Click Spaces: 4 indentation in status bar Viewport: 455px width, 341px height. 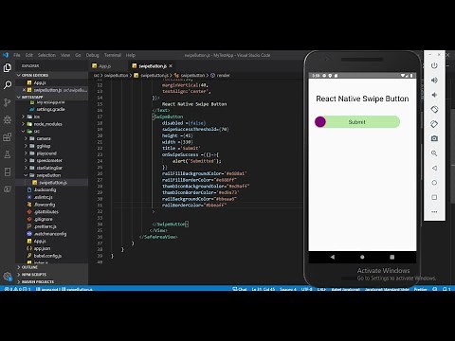tap(288, 289)
